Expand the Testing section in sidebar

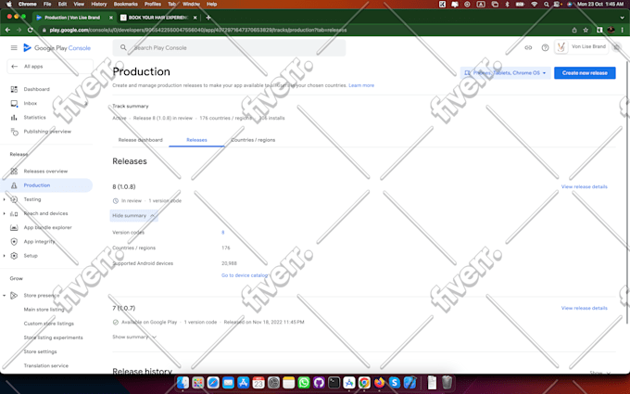tap(5, 199)
